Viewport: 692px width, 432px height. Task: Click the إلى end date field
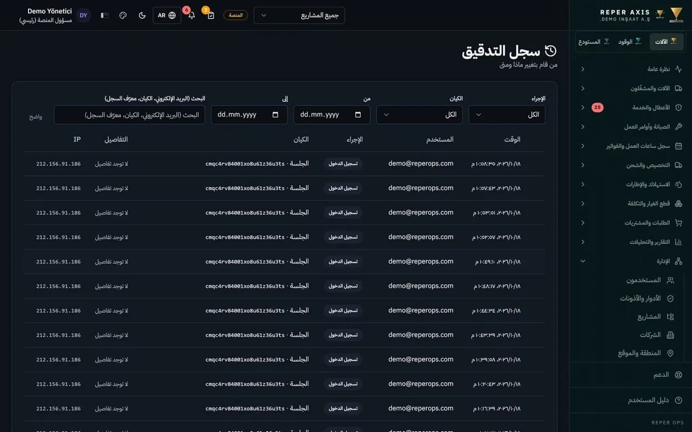(x=249, y=114)
